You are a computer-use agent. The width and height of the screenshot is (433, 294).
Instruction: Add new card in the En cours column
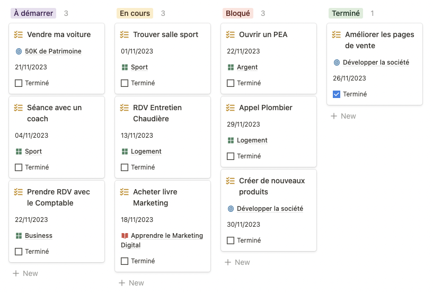tap(131, 283)
